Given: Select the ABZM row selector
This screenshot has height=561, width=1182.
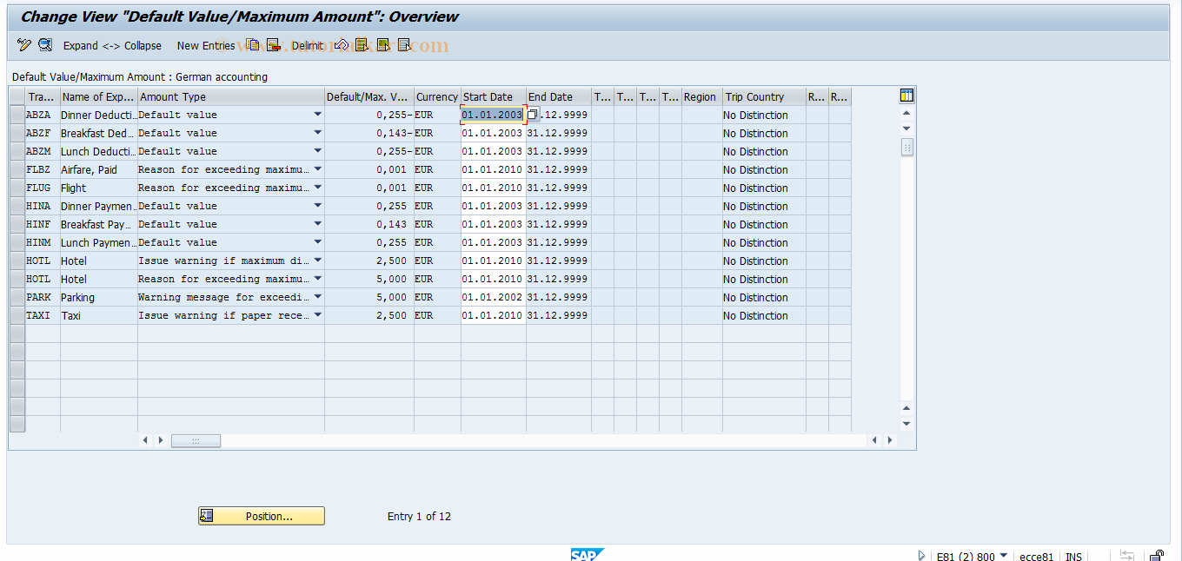Looking at the screenshot, I should pyautogui.click(x=17, y=151).
